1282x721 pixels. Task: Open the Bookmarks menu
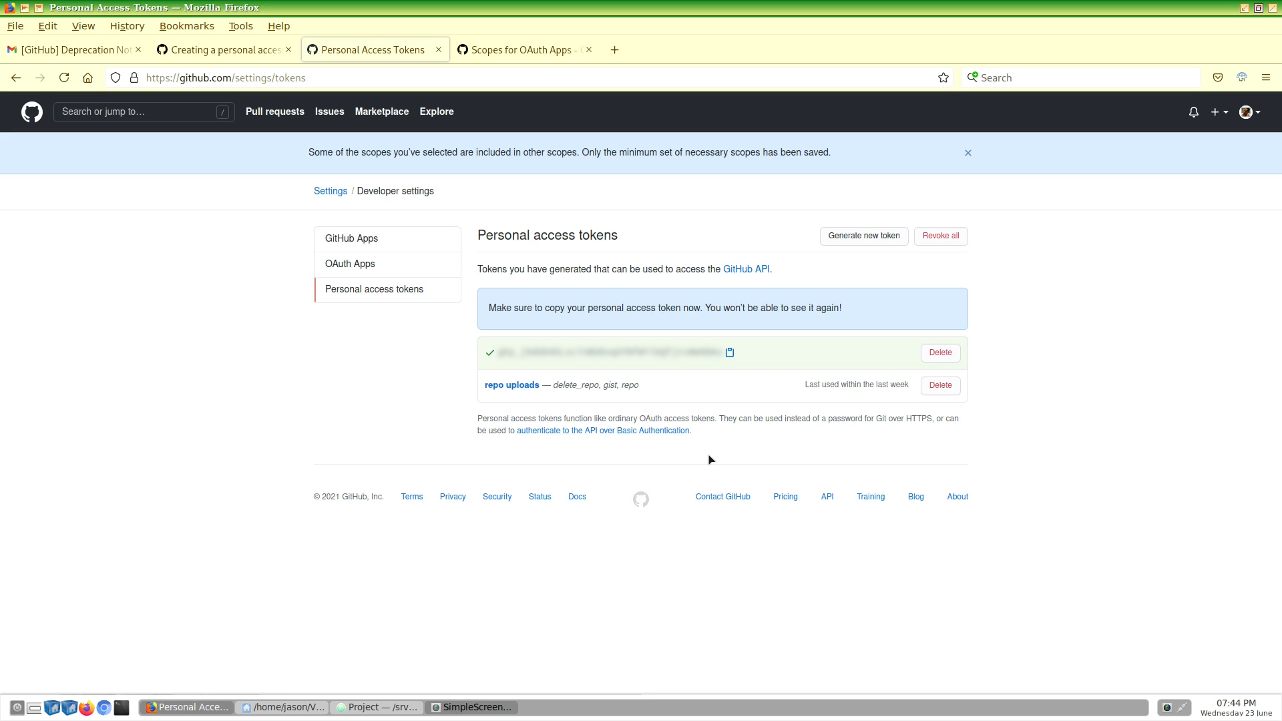[187, 26]
